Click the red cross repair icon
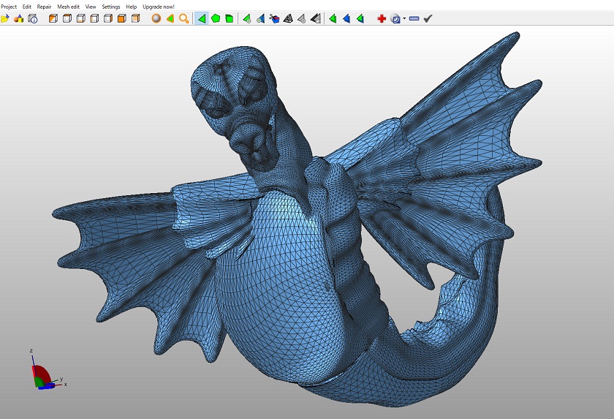The image size is (614, 419). tap(382, 18)
